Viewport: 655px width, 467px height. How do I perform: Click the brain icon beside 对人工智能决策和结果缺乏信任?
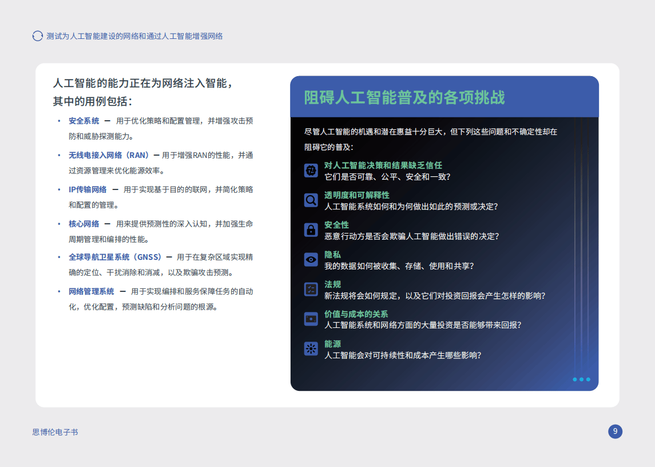point(311,171)
